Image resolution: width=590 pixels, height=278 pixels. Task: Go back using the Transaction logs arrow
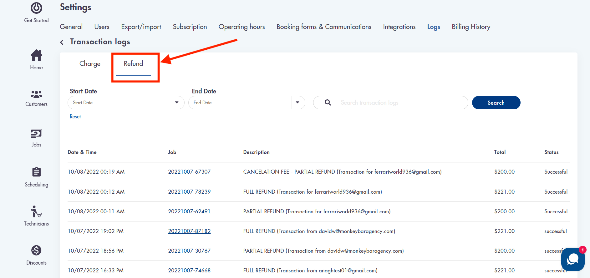click(62, 42)
